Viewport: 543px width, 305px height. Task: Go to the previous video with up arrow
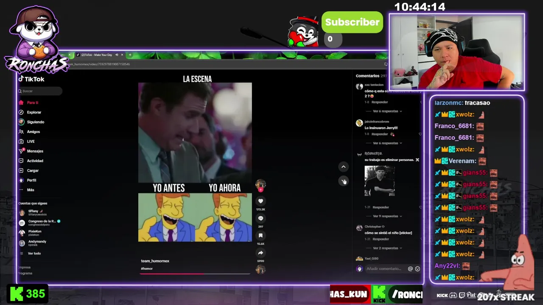pos(344,167)
